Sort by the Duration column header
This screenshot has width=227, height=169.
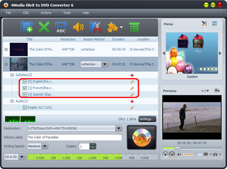coord(118,39)
